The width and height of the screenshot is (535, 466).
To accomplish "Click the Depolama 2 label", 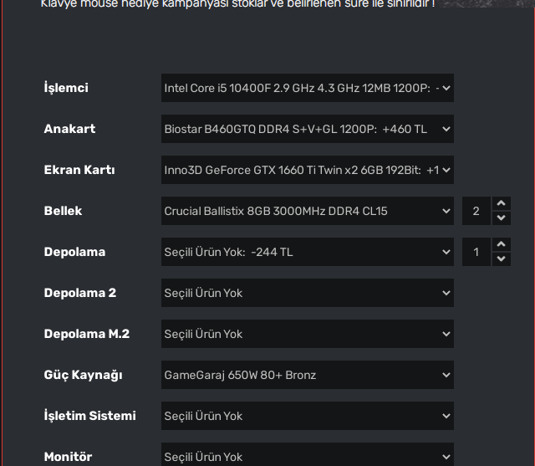I will click(80, 293).
